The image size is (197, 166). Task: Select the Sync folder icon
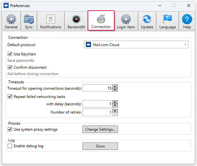coord(29,19)
